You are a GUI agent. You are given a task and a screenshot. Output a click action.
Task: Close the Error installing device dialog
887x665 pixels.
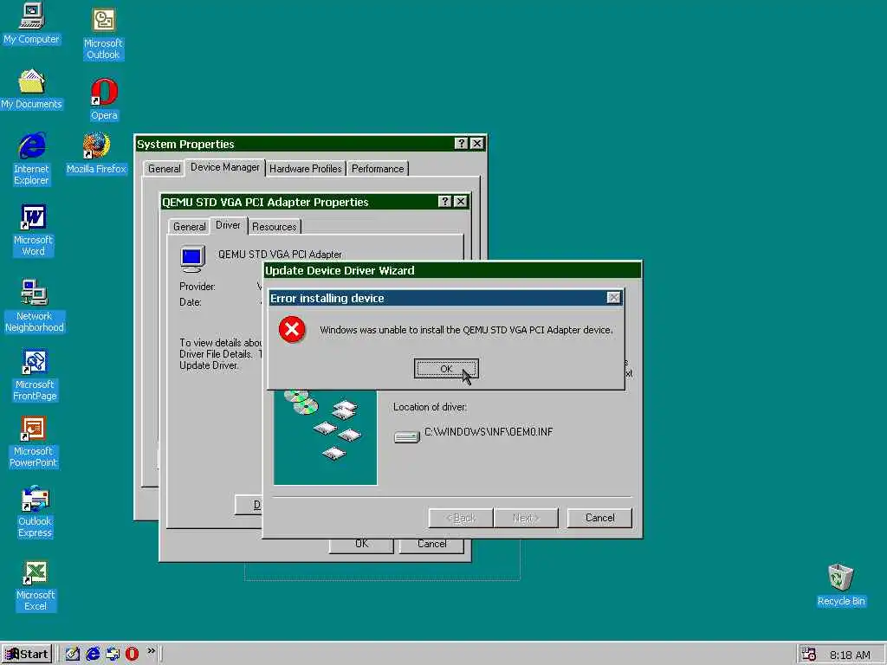pos(613,298)
